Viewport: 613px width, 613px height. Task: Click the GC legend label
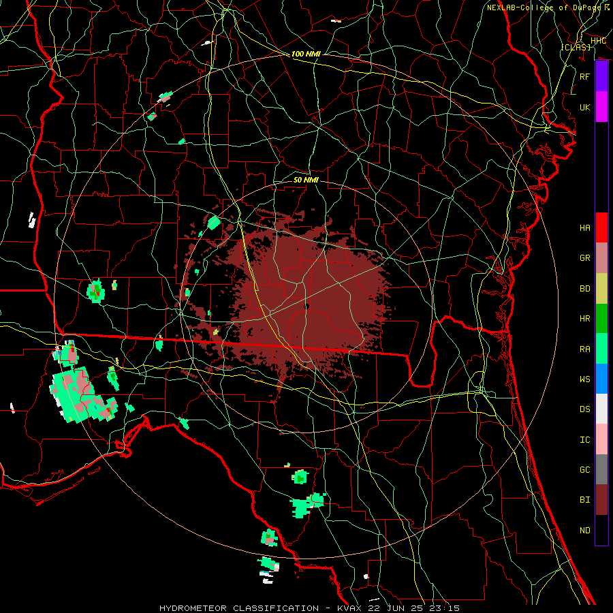[585, 470]
